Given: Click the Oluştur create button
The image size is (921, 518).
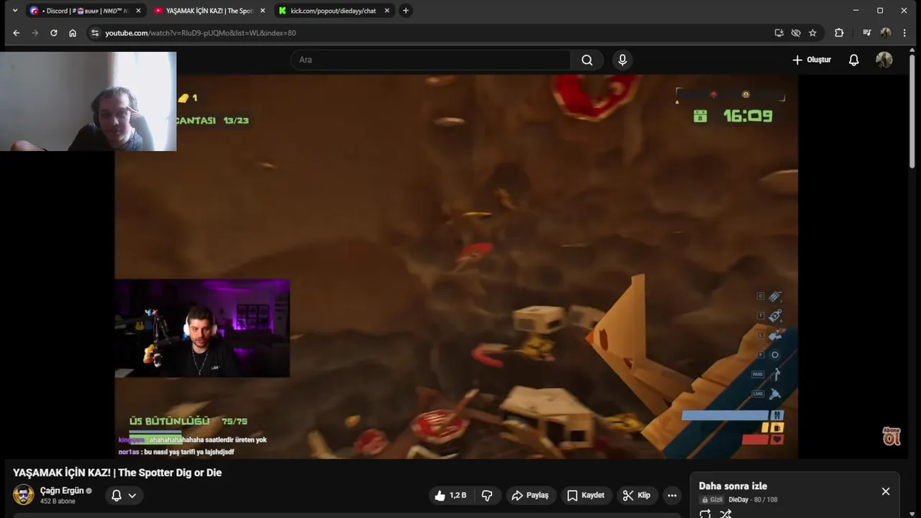Looking at the screenshot, I should (x=812, y=60).
